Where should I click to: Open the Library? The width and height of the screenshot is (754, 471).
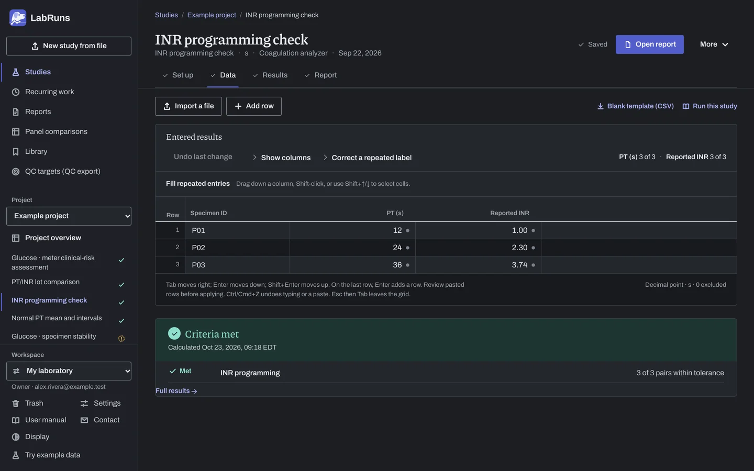(x=69, y=152)
